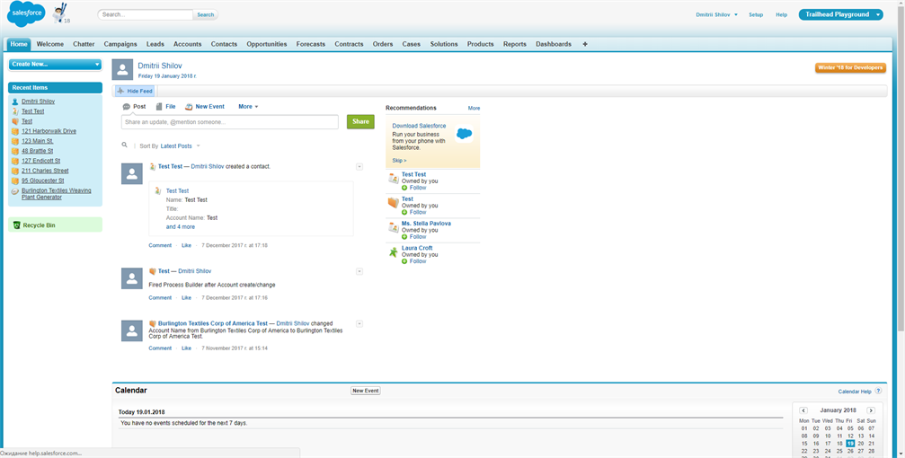Go to the Accounts tab

point(188,44)
